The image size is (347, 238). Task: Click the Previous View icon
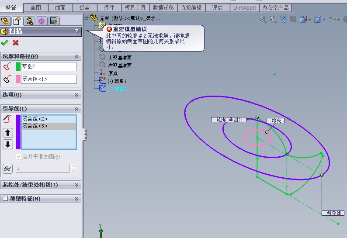coord(283,20)
